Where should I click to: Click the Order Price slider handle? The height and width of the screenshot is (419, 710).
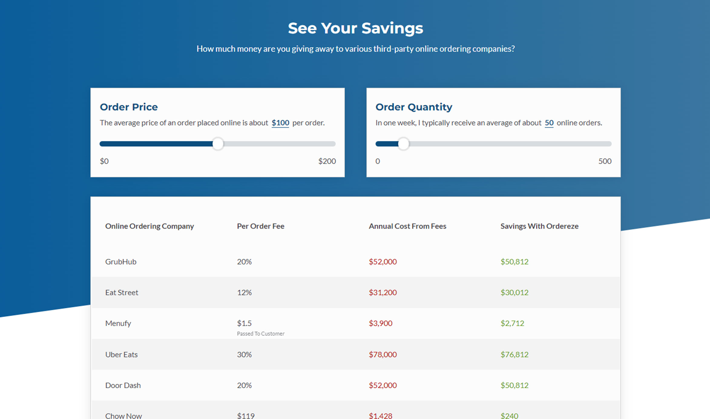click(x=218, y=144)
